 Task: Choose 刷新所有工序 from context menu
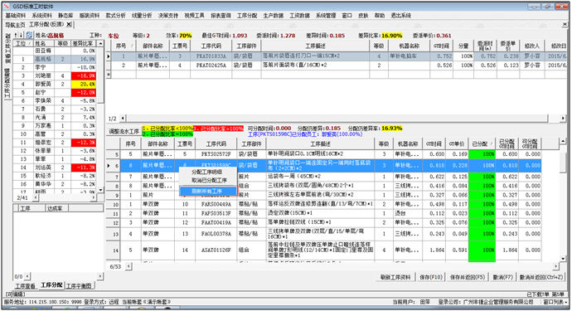207,191
